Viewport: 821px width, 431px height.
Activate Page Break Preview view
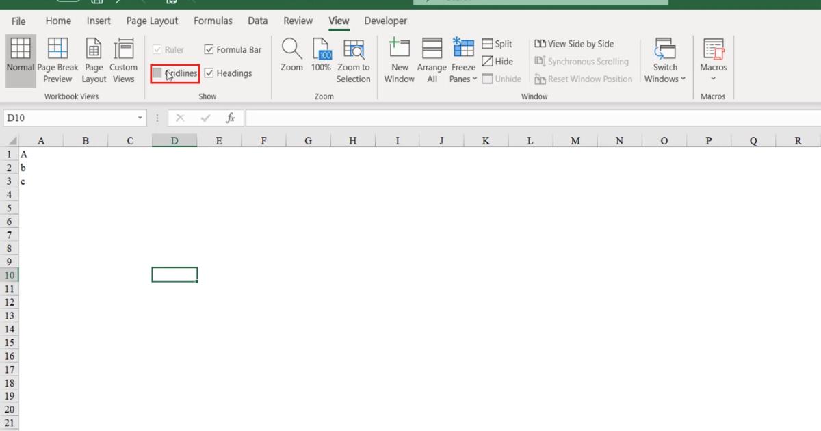click(x=57, y=58)
